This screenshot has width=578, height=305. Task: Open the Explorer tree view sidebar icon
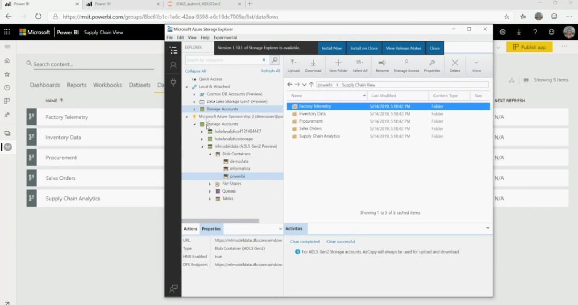click(173, 50)
